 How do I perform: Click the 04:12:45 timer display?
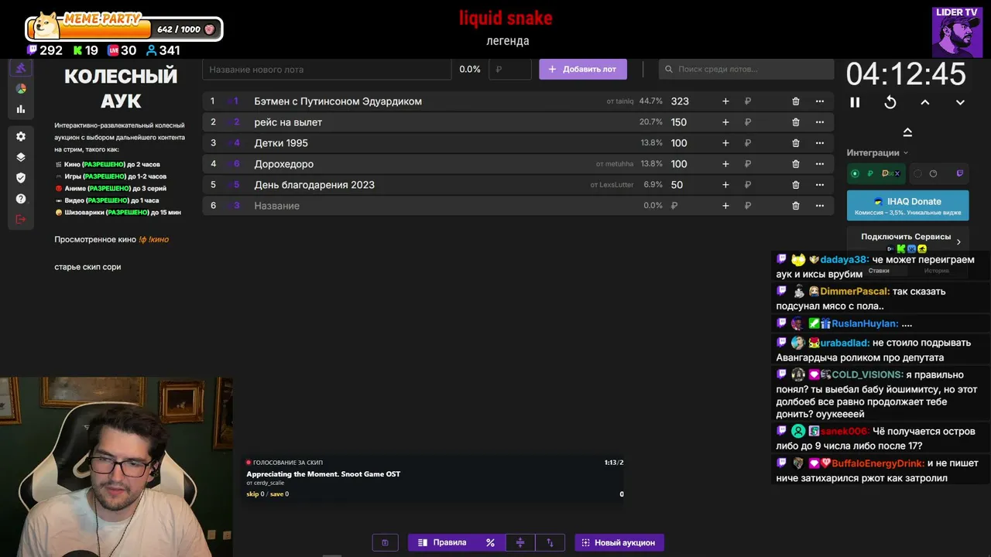tap(906, 74)
